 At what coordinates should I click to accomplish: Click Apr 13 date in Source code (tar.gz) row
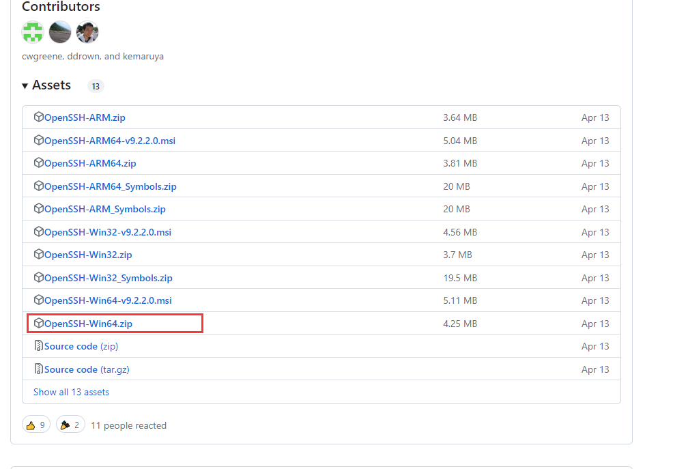click(595, 370)
